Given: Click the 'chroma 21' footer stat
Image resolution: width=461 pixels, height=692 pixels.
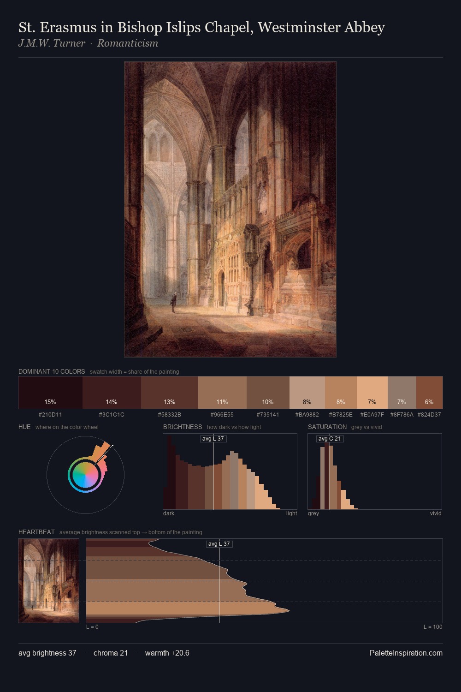Looking at the screenshot, I should 111,653.
